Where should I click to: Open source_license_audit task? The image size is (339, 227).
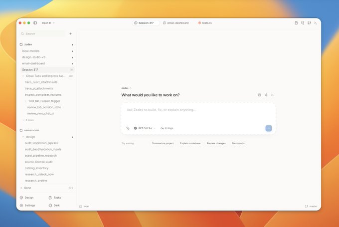[39, 162]
